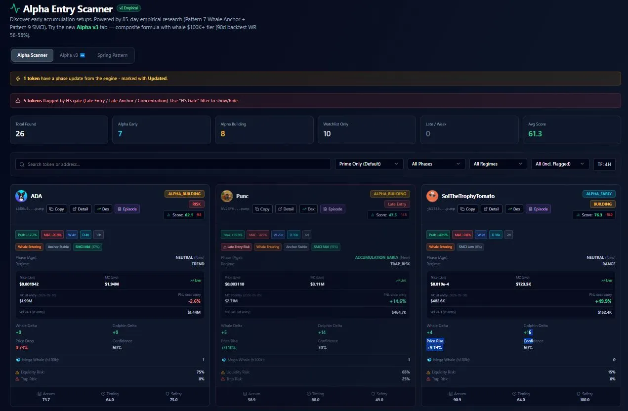Screen dimensions: 628x411
Task: Click the ALPHA_BUILDING badge on ADA
Action: [x=184, y=194]
